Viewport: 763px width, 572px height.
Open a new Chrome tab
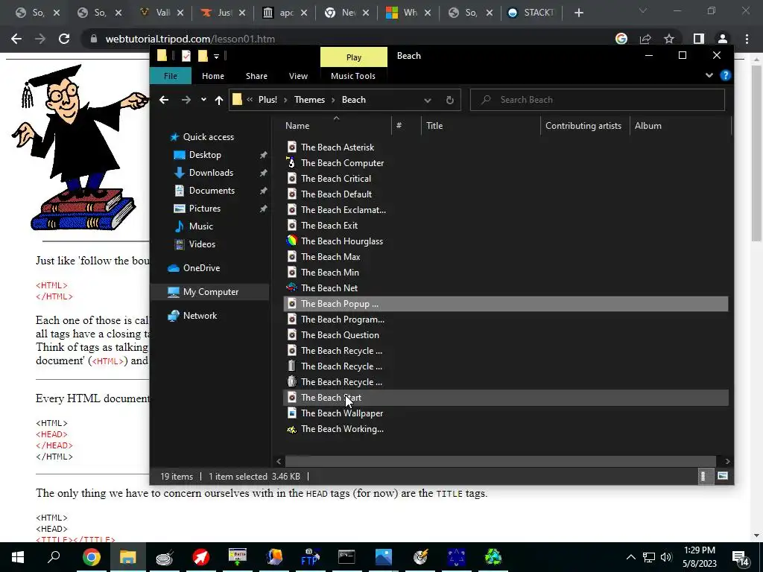pyautogui.click(x=578, y=13)
